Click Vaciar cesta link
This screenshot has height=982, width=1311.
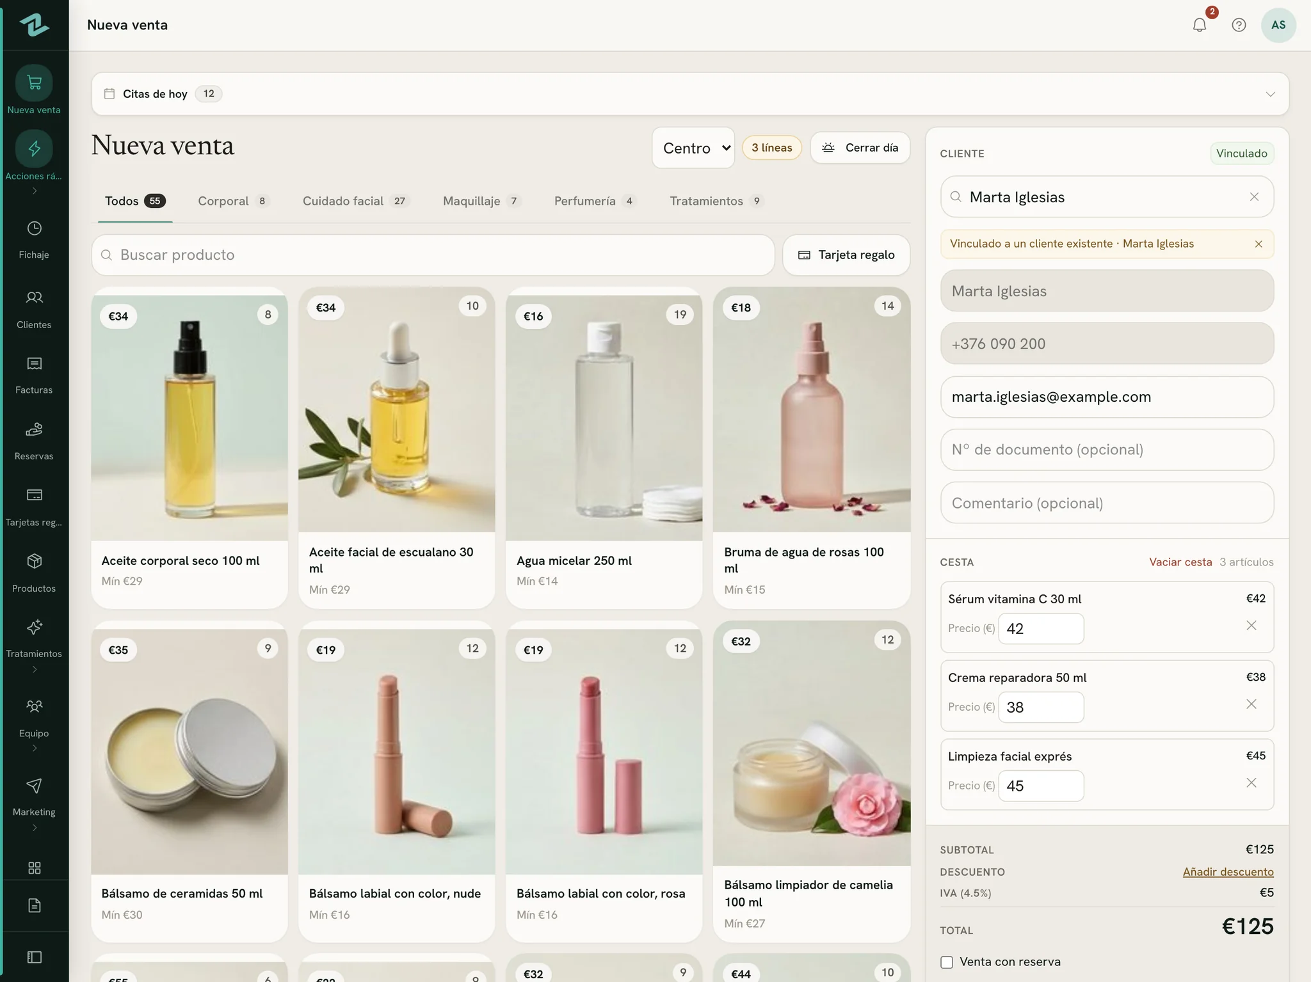1180,562
